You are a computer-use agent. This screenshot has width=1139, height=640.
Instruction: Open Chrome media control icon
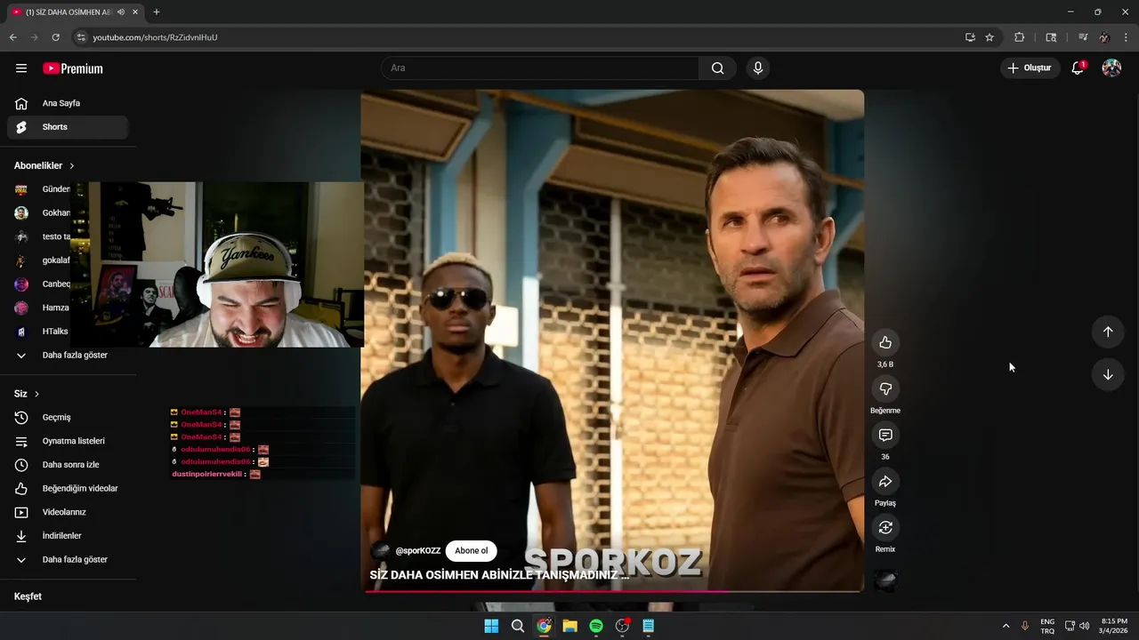click(x=1082, y=37)
